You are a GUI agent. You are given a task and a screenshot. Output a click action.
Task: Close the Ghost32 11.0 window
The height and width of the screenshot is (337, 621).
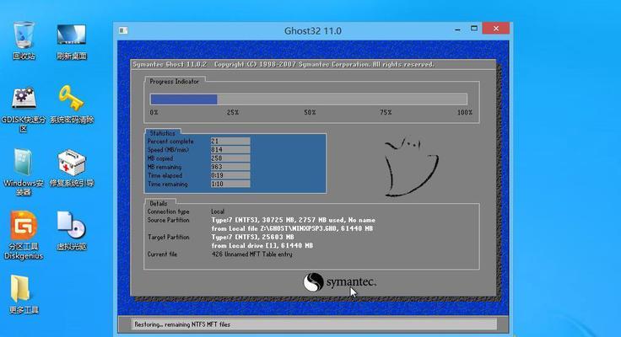point(496,29)
